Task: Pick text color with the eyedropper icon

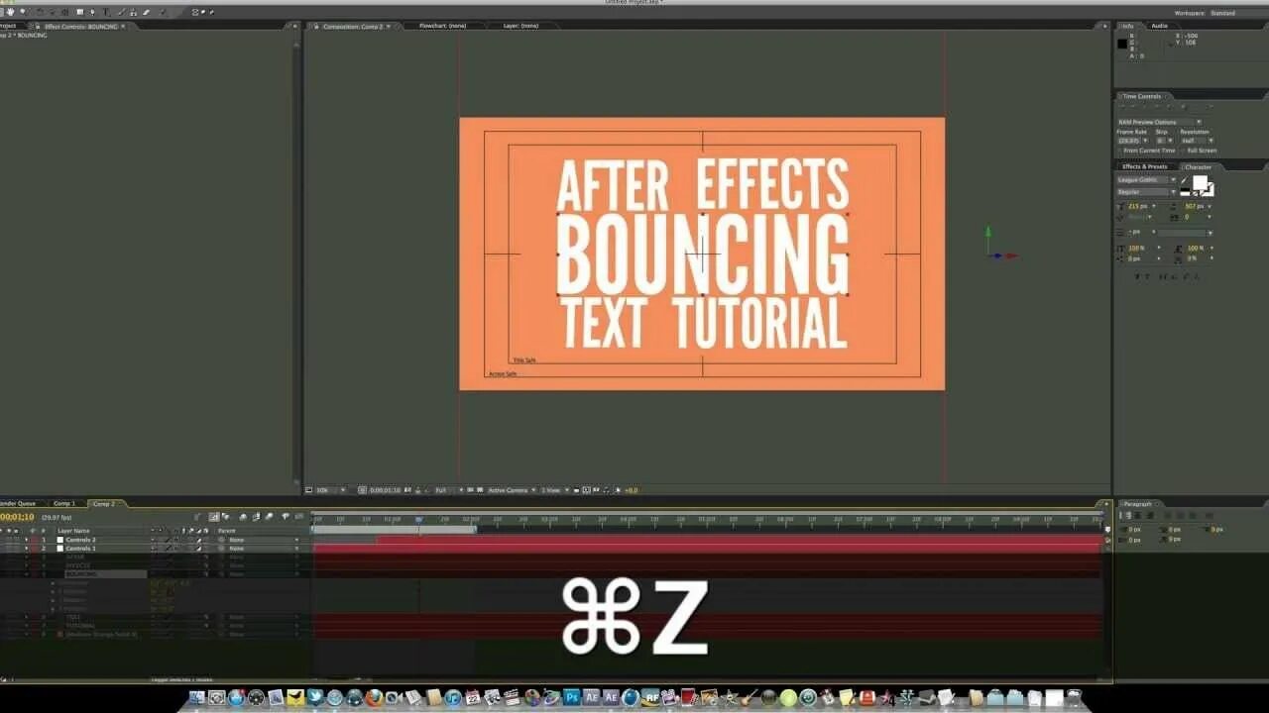Action: [1185, 181]
